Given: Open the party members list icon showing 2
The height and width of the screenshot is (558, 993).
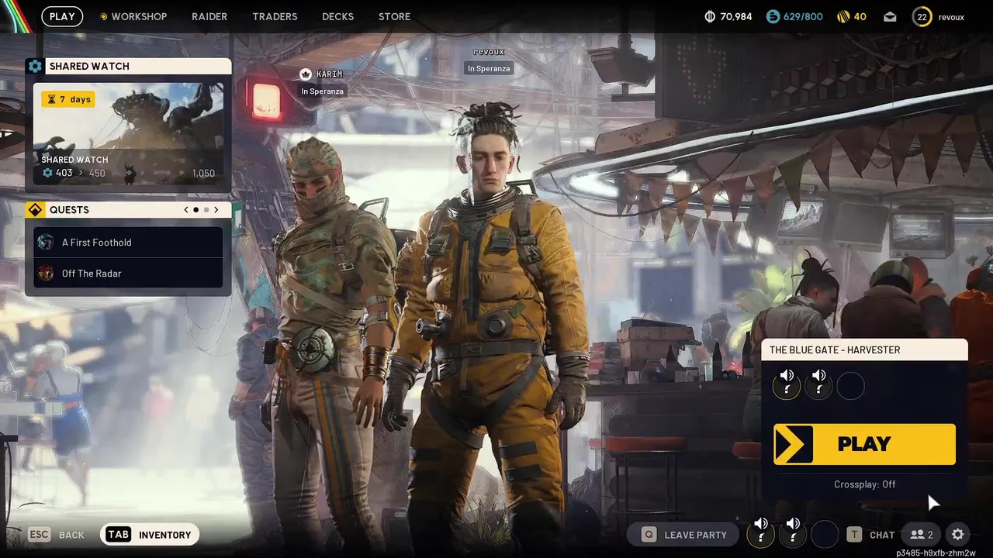Looking at the screenshot, I should click(x=922, y=535).
